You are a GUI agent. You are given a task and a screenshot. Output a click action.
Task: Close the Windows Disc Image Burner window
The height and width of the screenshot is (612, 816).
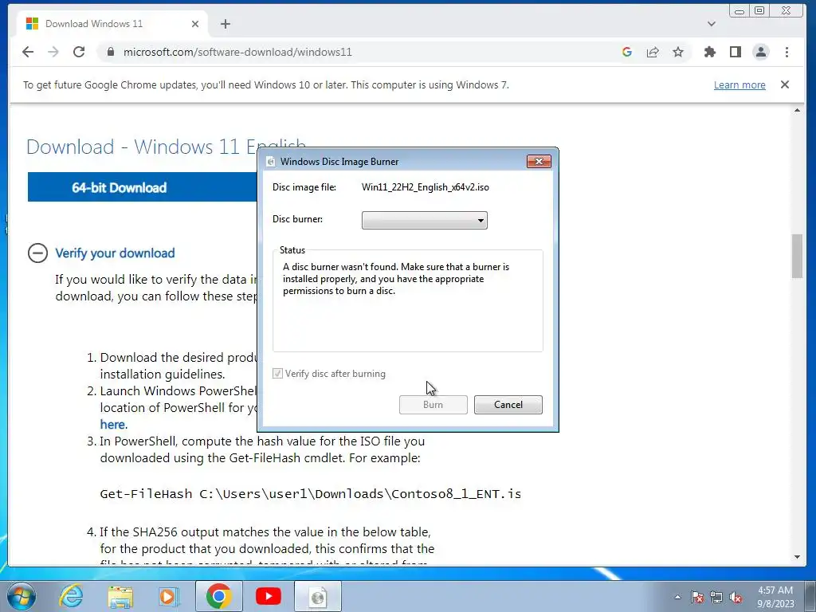pos(539,161)
